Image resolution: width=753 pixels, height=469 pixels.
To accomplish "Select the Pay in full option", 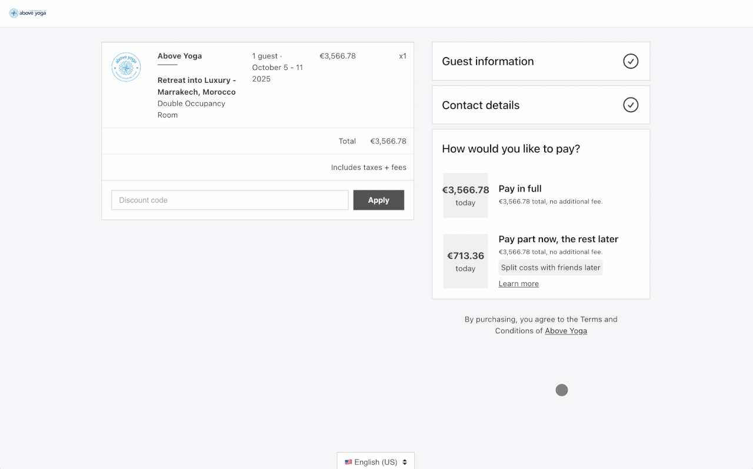I will click(520, 189).
